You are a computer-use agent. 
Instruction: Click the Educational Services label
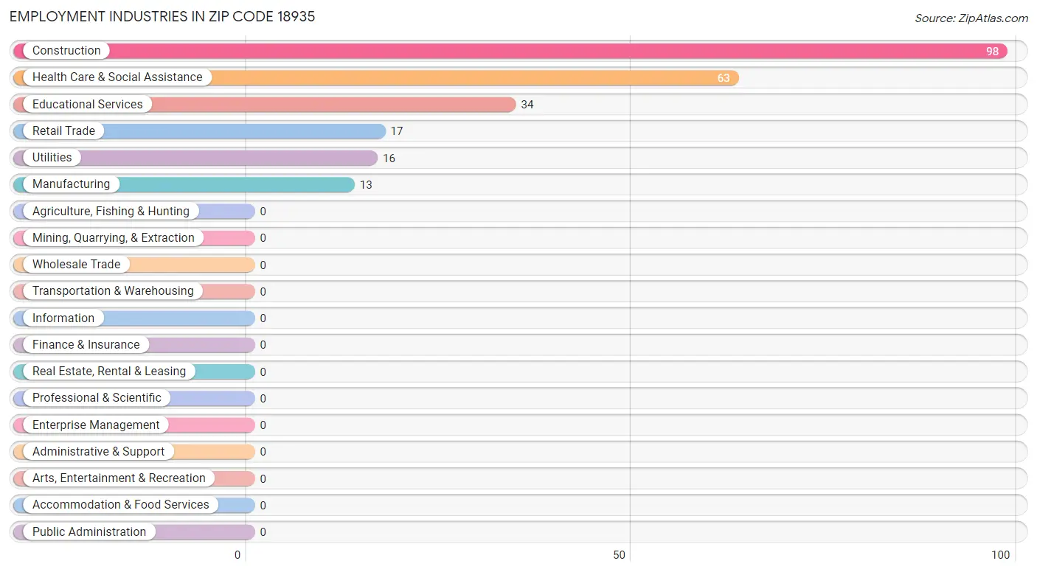tap(88, 105)
